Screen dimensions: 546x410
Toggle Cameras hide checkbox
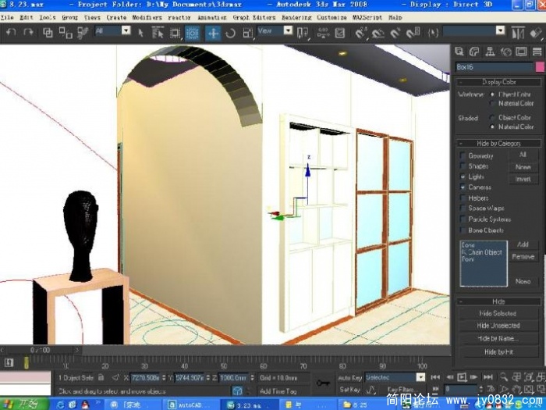pyautogui.click(x=463, y=187)
